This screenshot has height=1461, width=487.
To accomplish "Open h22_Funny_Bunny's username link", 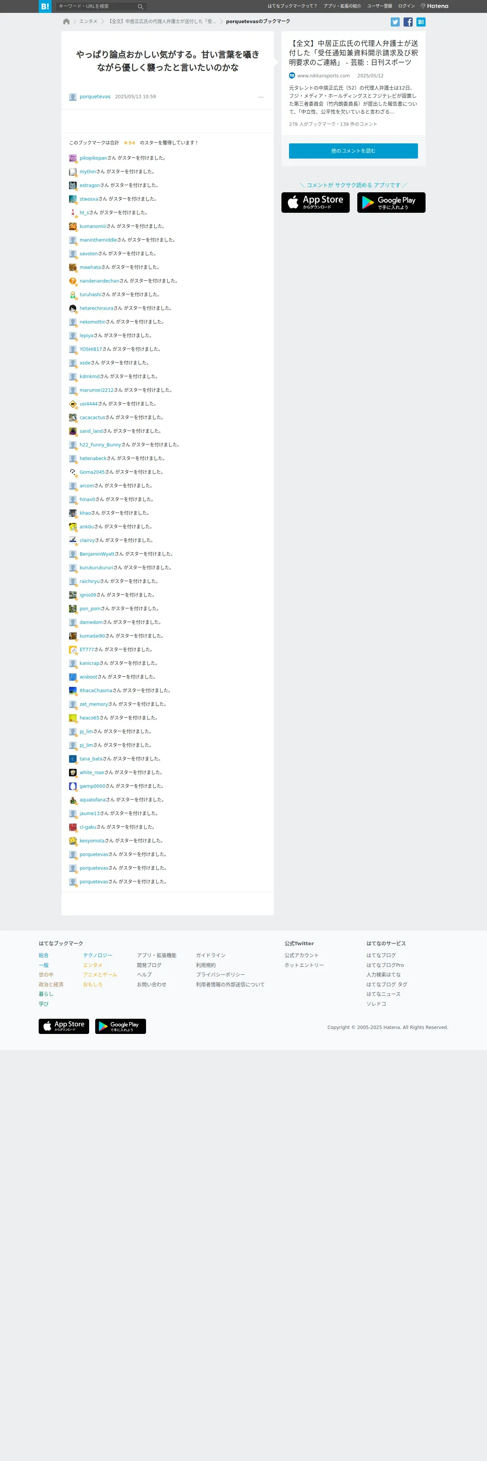I will click(x=101, y=445).
